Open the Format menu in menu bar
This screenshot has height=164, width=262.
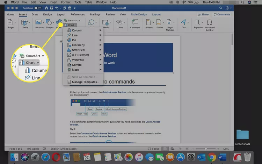[x=66, y=2]
